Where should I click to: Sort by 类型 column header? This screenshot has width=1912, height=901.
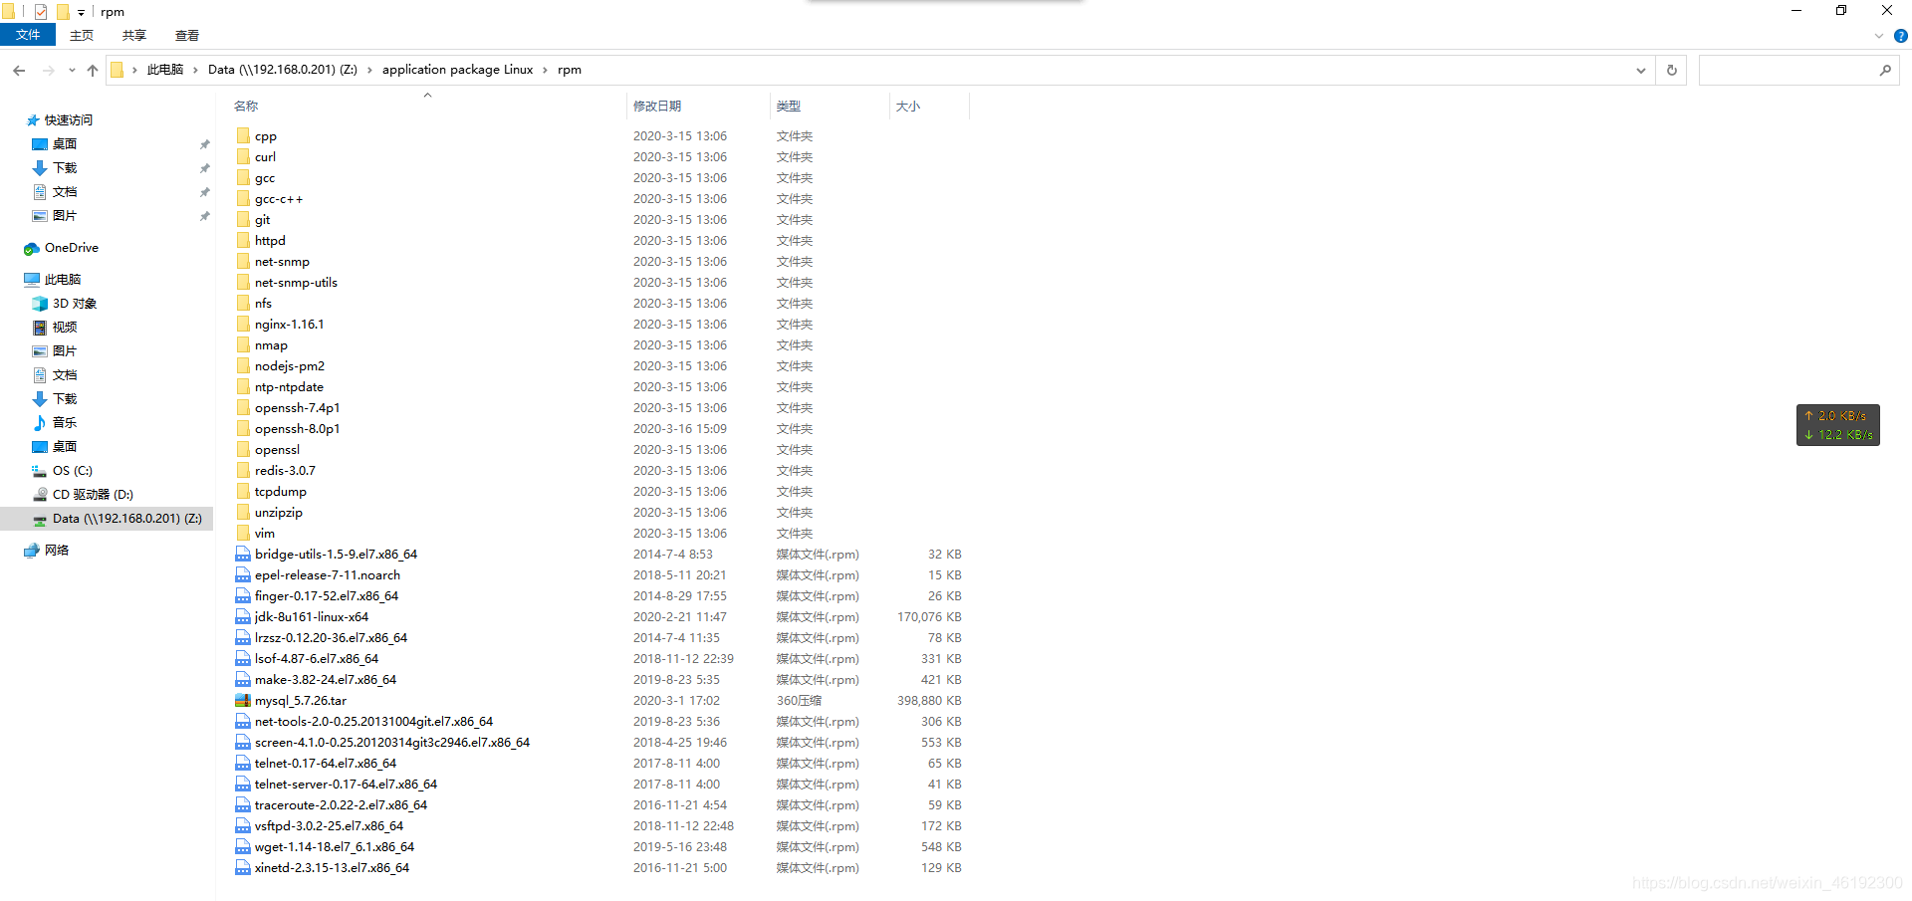click(x=789, y=107)
